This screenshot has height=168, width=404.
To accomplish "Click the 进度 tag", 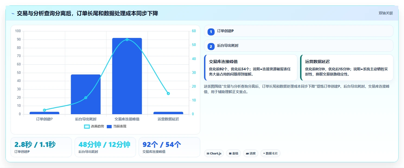I will 251,153.
